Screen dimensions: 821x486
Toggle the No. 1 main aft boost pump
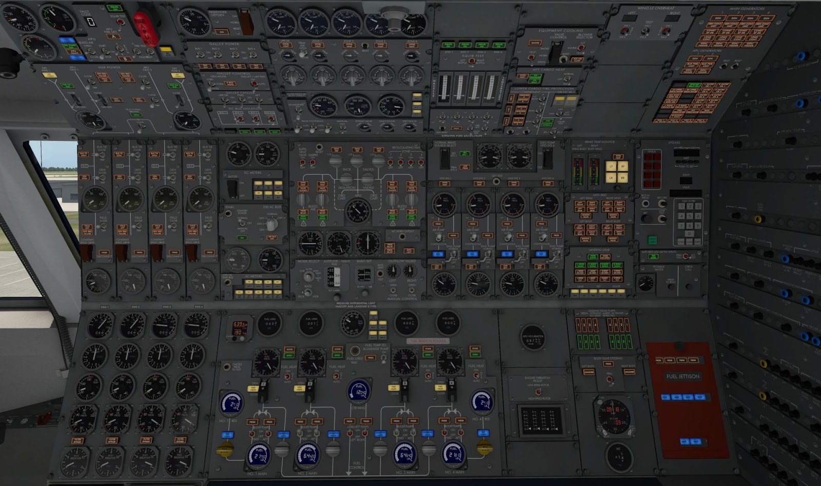pyautogui.click(x=267, y=434)
